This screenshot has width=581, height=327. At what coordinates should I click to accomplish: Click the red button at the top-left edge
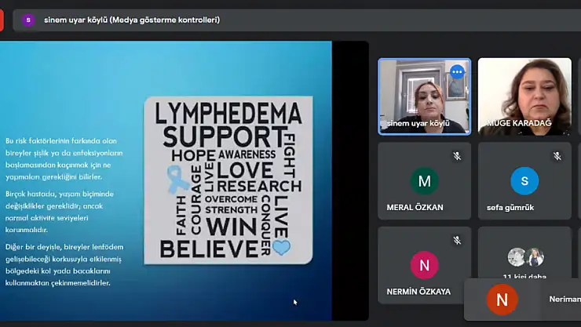click(2, 19)
